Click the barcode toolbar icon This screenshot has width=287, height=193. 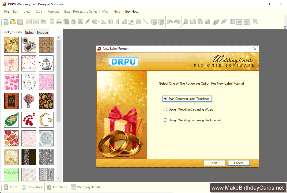[111, 22]
